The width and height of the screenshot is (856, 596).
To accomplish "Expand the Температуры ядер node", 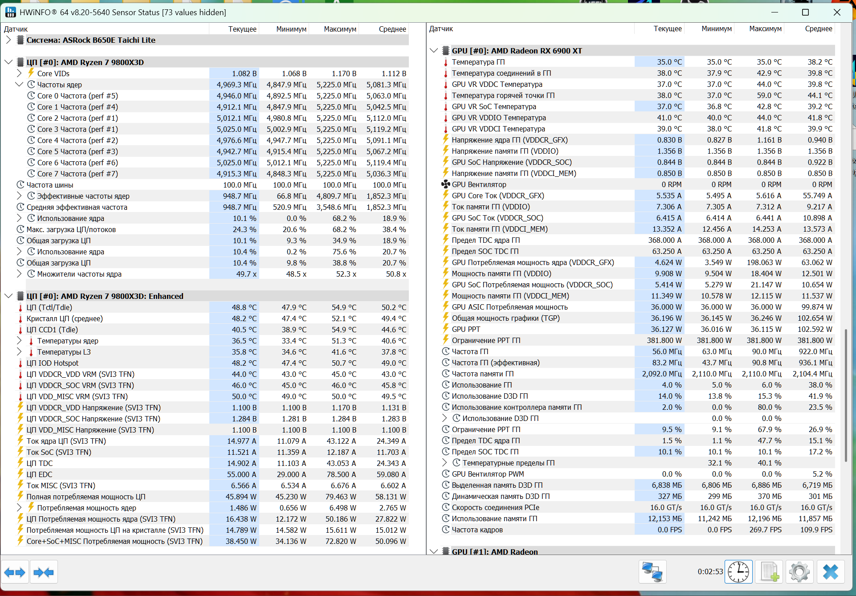I will click(19, 341).
